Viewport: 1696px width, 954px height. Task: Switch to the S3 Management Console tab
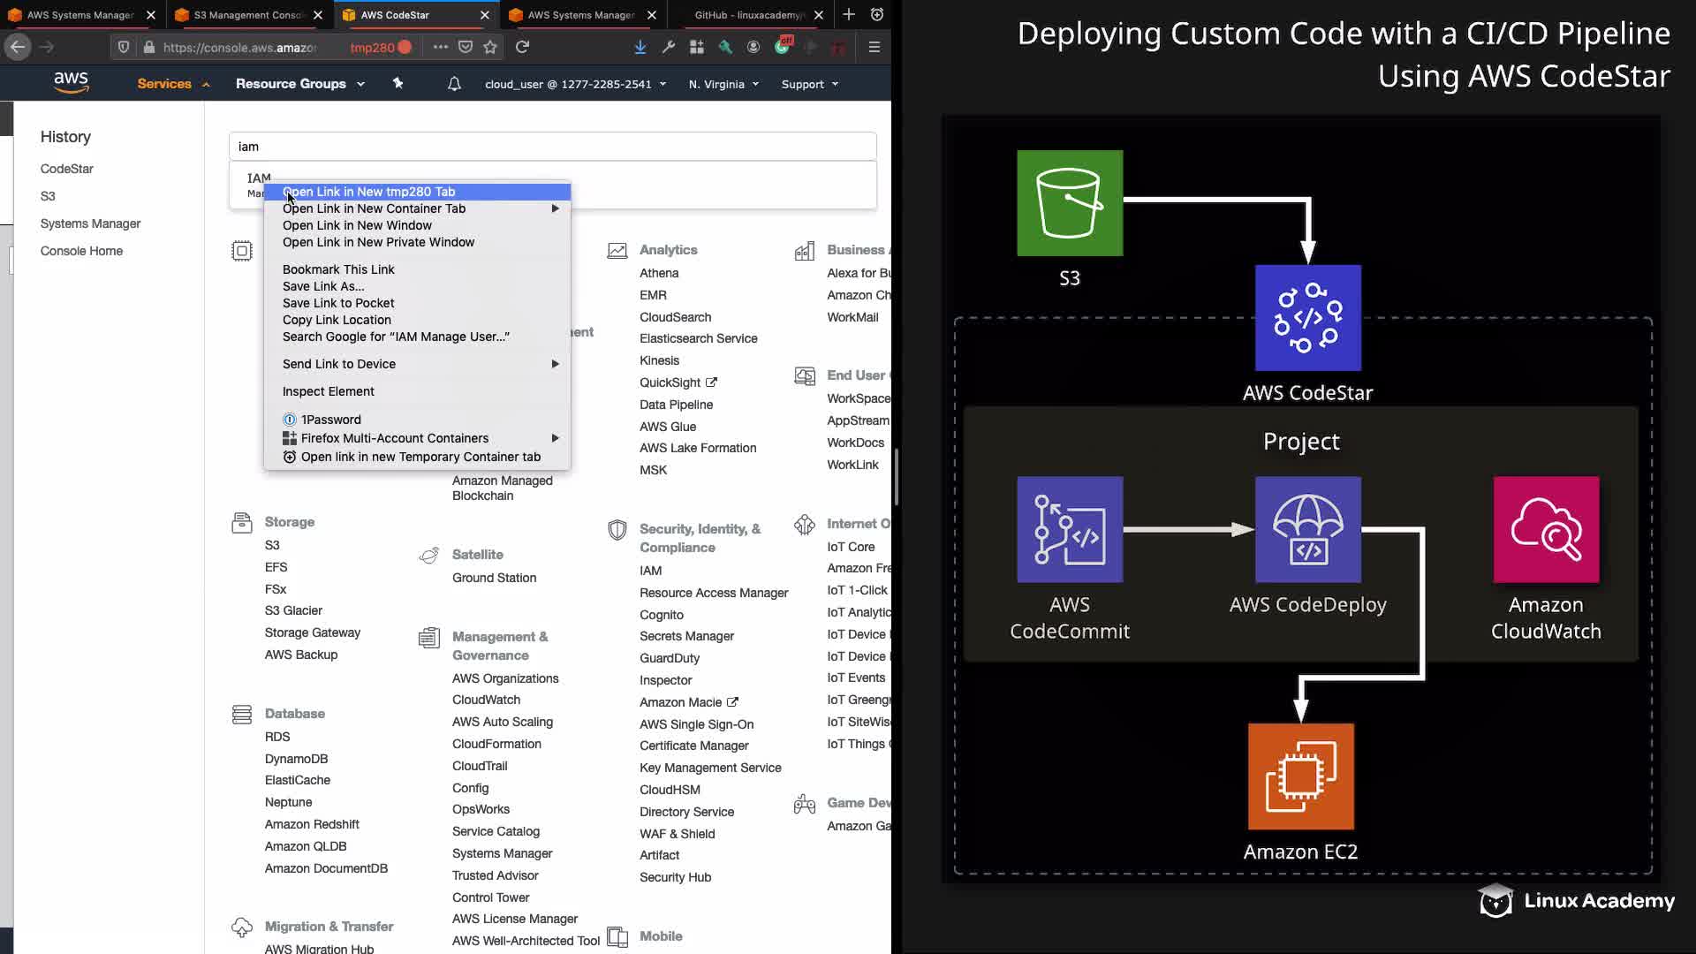(x=247, y=15)
